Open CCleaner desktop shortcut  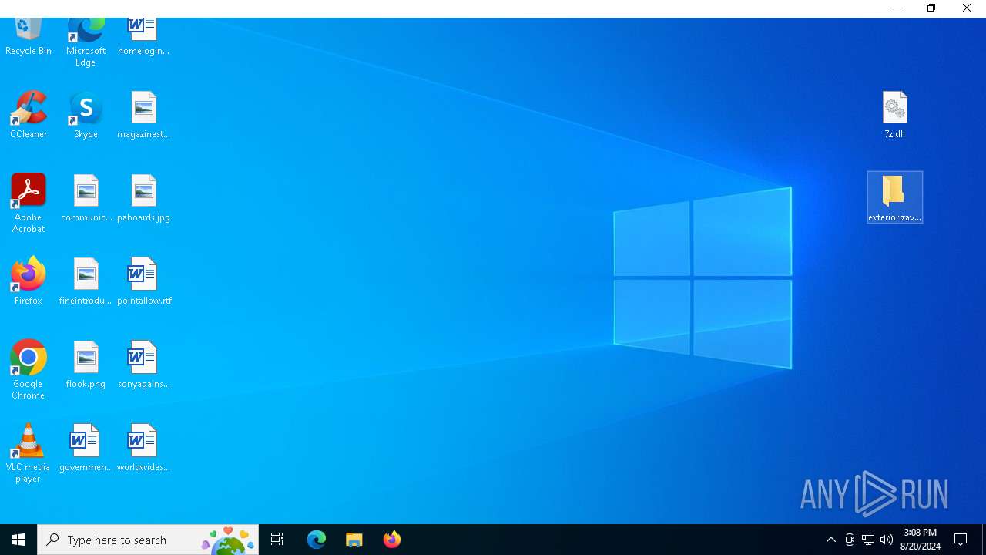click(29, 115)
